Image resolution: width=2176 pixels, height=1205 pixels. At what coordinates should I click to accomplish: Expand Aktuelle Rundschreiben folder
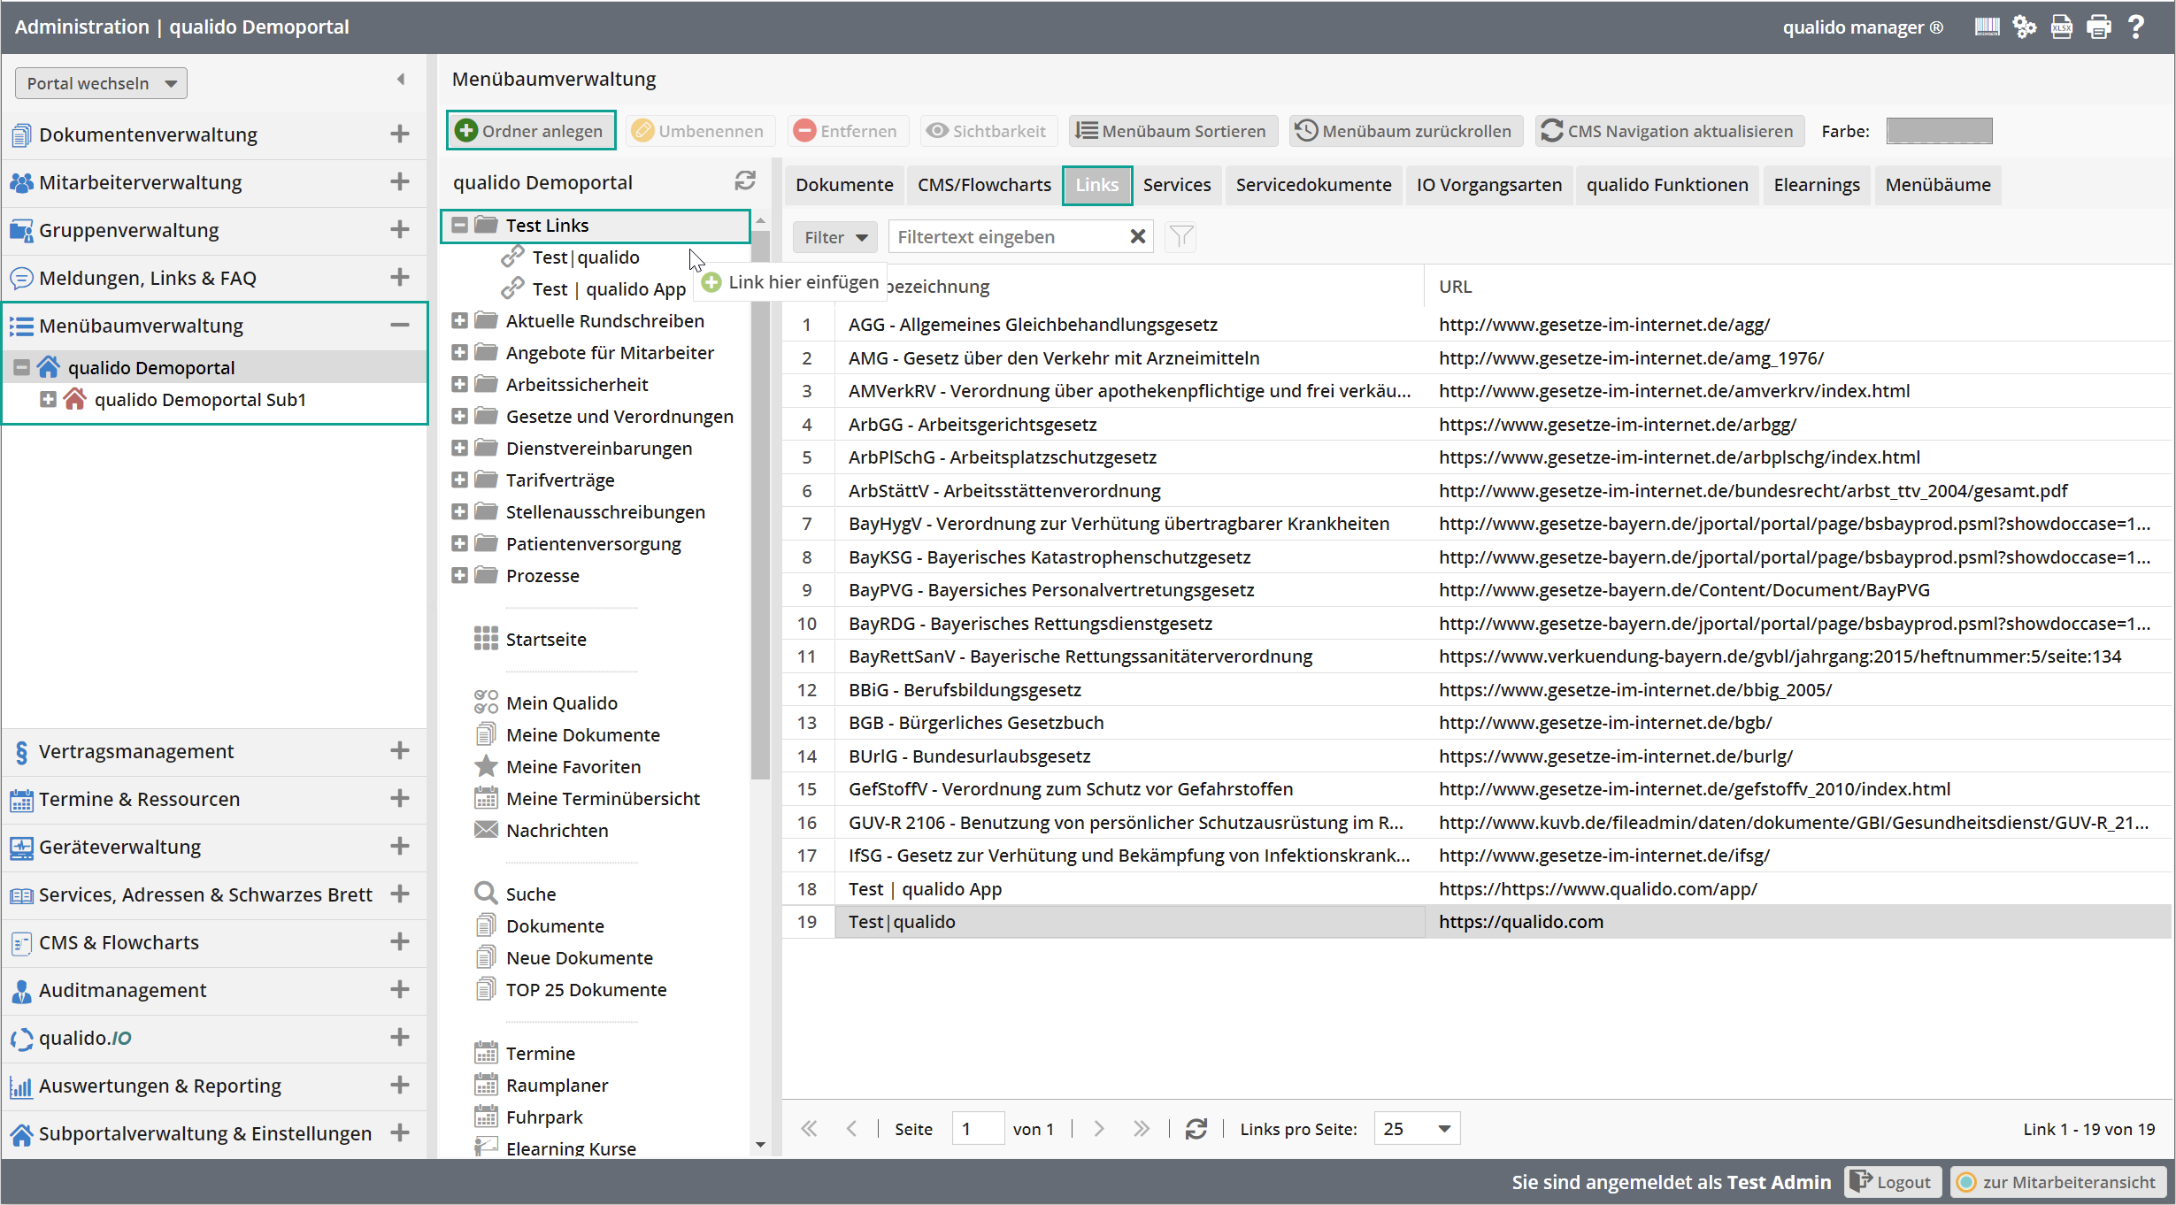coord(459,320)
